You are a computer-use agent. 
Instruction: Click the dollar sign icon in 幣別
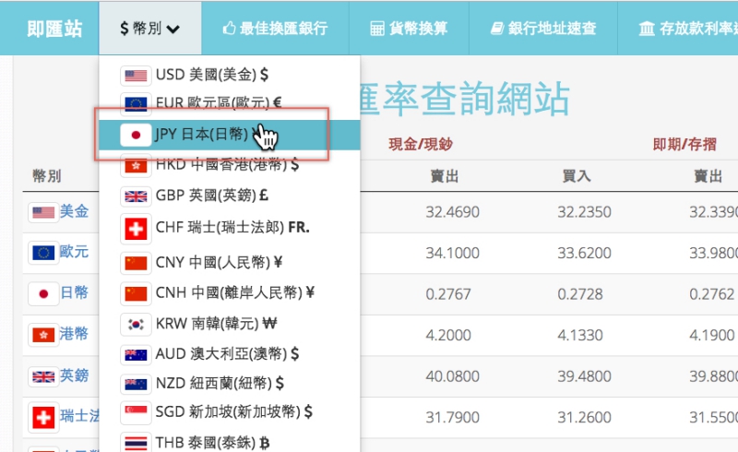tap(124, 29)
